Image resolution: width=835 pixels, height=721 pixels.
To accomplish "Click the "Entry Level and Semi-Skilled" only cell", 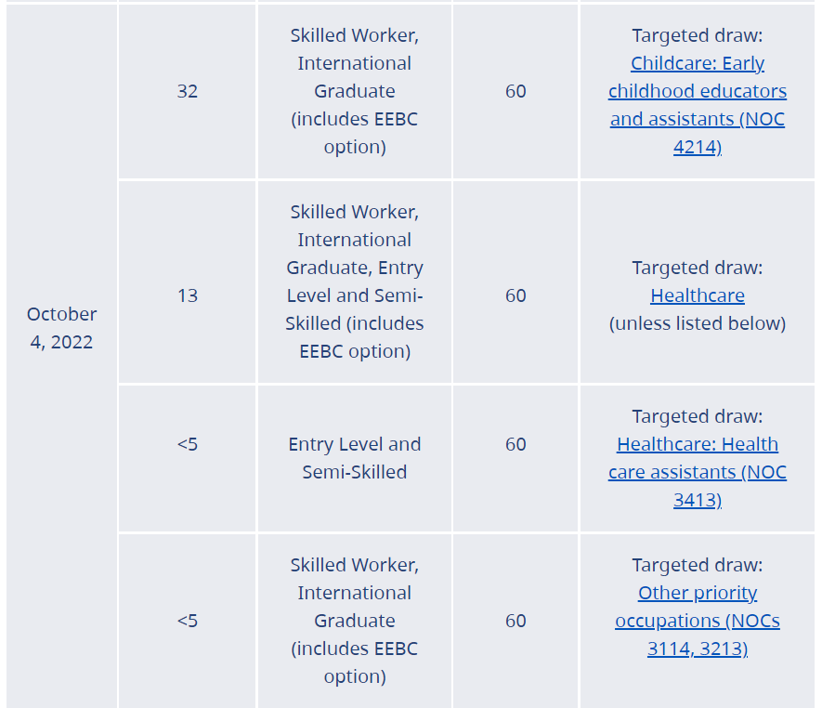I will [x=355, y=458].
